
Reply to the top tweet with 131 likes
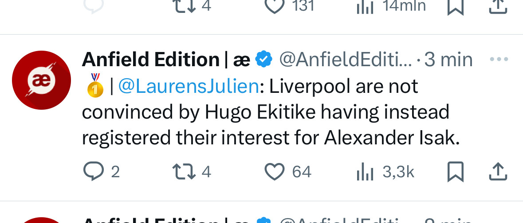(92, 5)
